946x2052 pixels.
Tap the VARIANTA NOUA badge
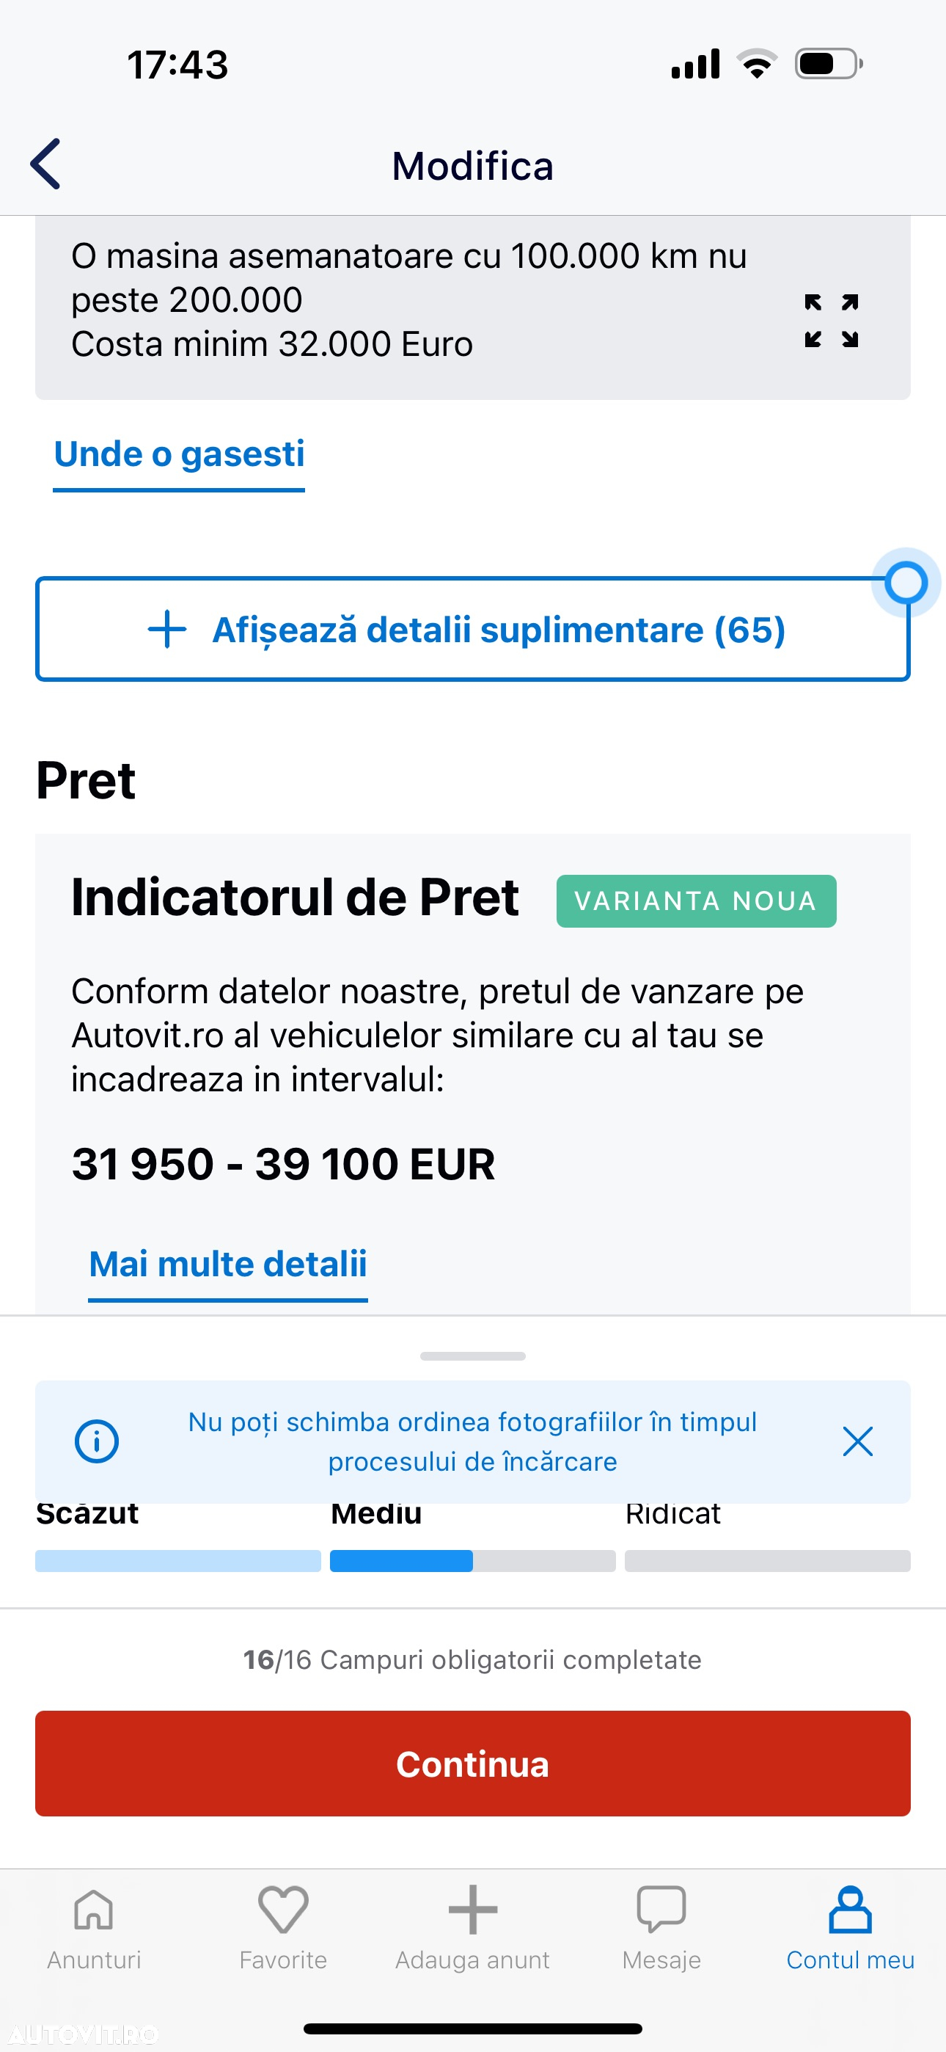696,901
